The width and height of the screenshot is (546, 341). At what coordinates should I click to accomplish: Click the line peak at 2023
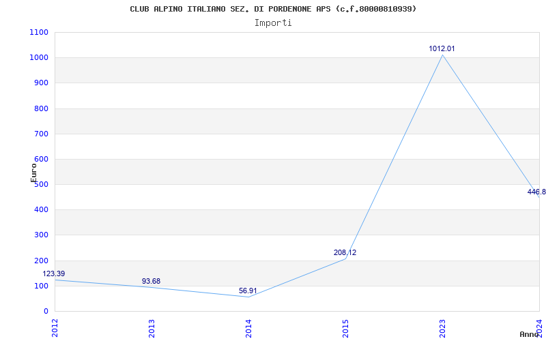(442, 55)
